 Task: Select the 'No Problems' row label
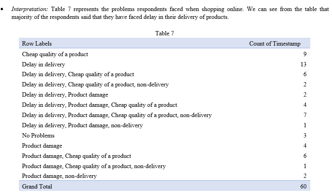point(38,135)
